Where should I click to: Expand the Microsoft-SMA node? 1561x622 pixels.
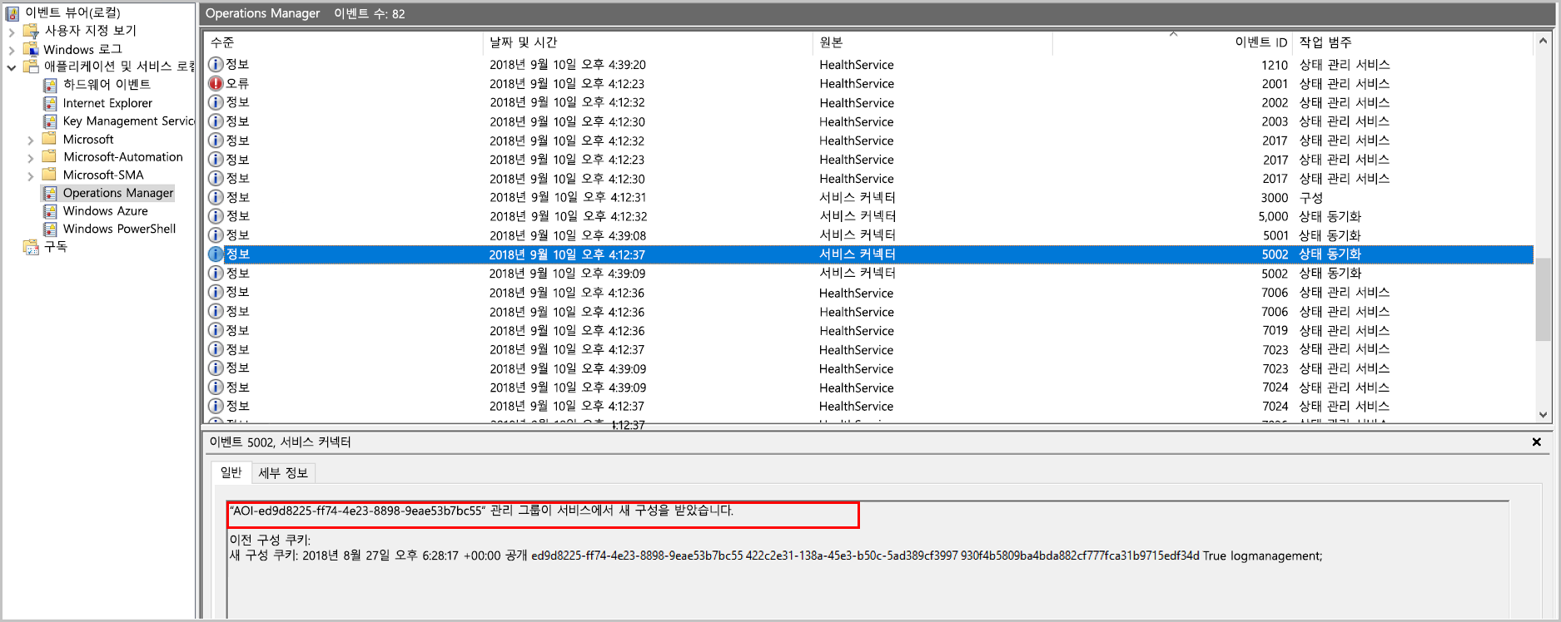click(x=31, y=175)
